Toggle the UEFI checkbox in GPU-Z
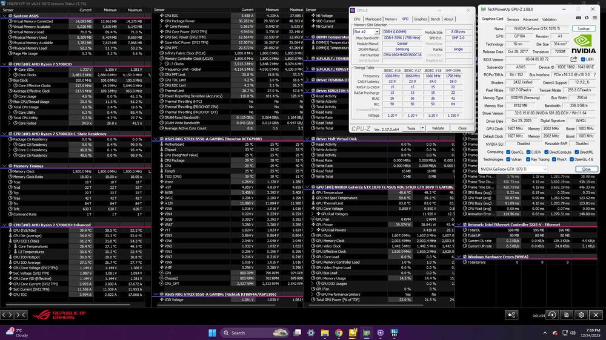The width and height of the screenshot is (606, 340). tap(583, 59)
